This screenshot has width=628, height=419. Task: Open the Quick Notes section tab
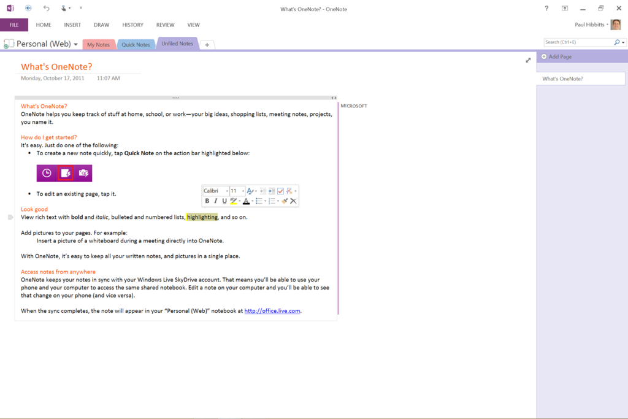(136, 44)
